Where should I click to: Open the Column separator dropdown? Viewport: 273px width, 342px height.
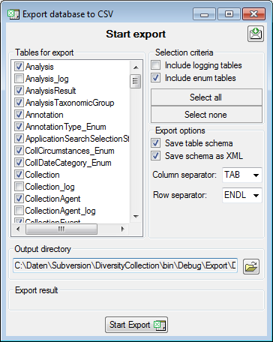click(x=242, y=175)
